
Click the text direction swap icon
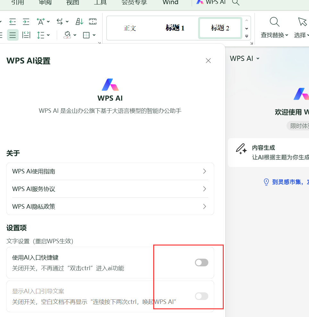click(60, 21)
